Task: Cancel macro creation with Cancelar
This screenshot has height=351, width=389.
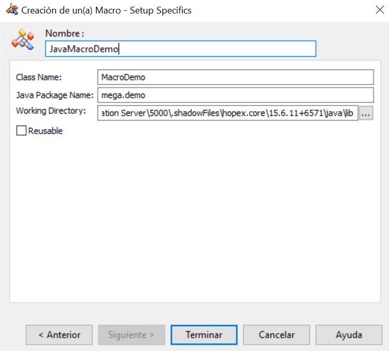Action: [x=276, y=335]
